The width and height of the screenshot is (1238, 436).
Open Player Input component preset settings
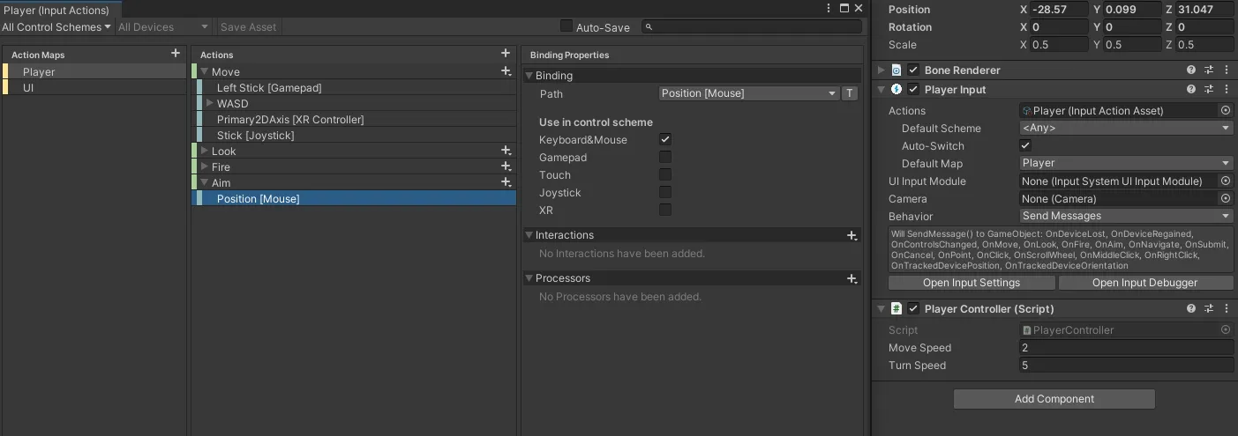1209,89
